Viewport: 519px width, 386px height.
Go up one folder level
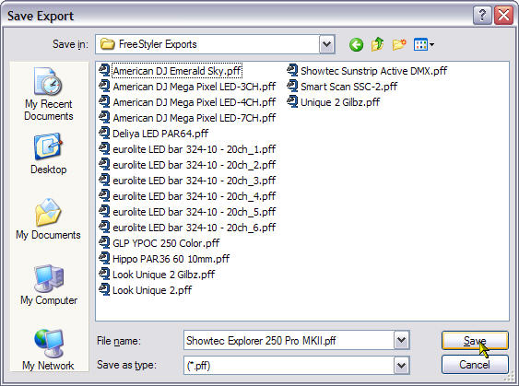point(377,44)
